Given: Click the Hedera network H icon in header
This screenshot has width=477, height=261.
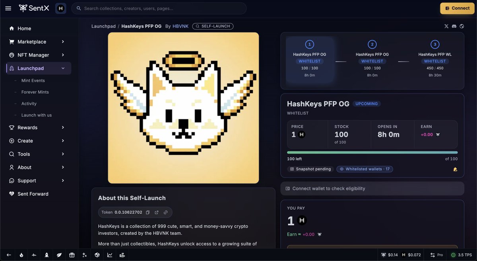Looking at the screenshot, I should click(60, 8).
